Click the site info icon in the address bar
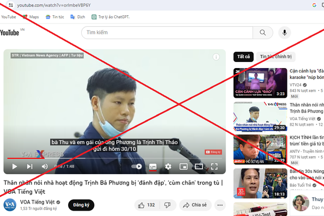This screenshot has width=324, height=216. point(10,5)
